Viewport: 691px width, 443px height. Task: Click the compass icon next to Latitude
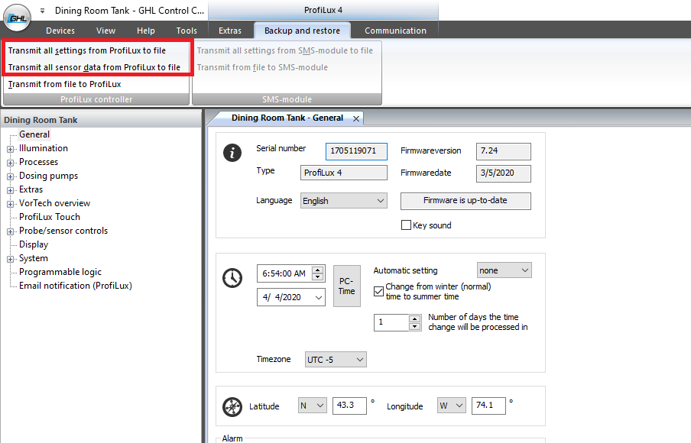(x=232, y=406)
